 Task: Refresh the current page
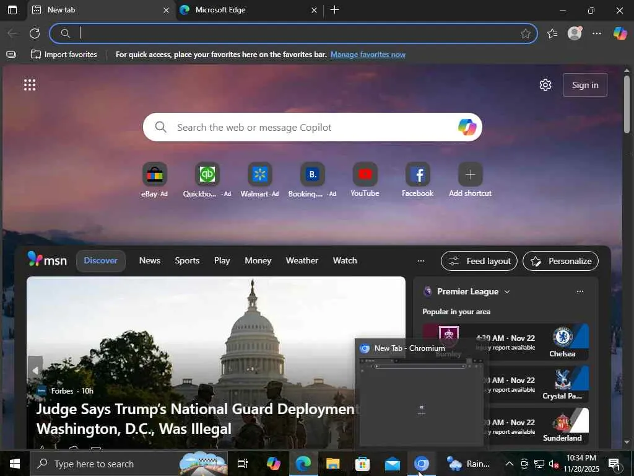(35, 33)
